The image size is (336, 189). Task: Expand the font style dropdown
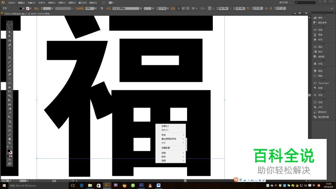point(153,9)
